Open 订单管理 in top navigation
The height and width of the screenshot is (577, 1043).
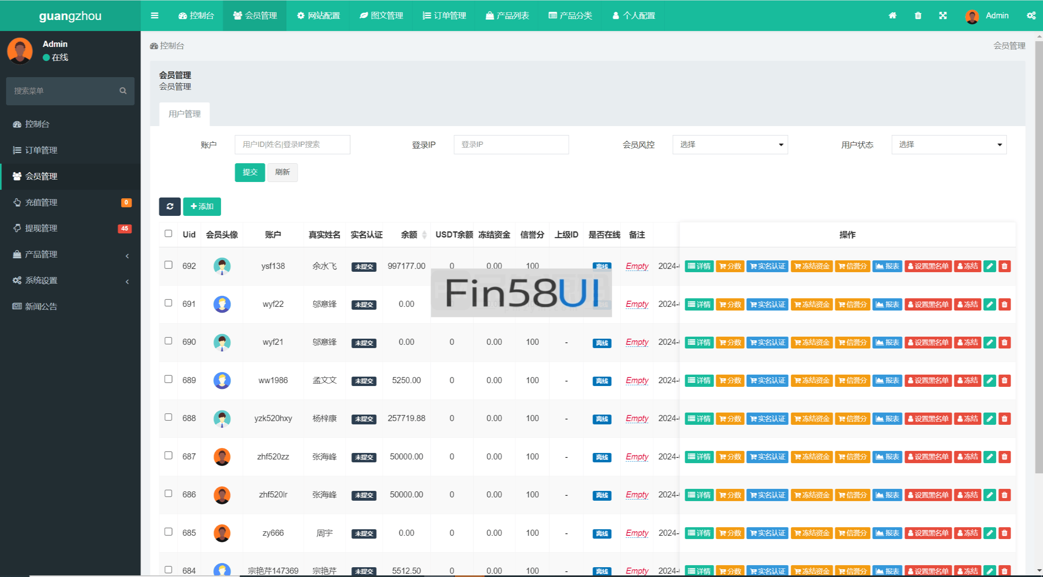444,16
